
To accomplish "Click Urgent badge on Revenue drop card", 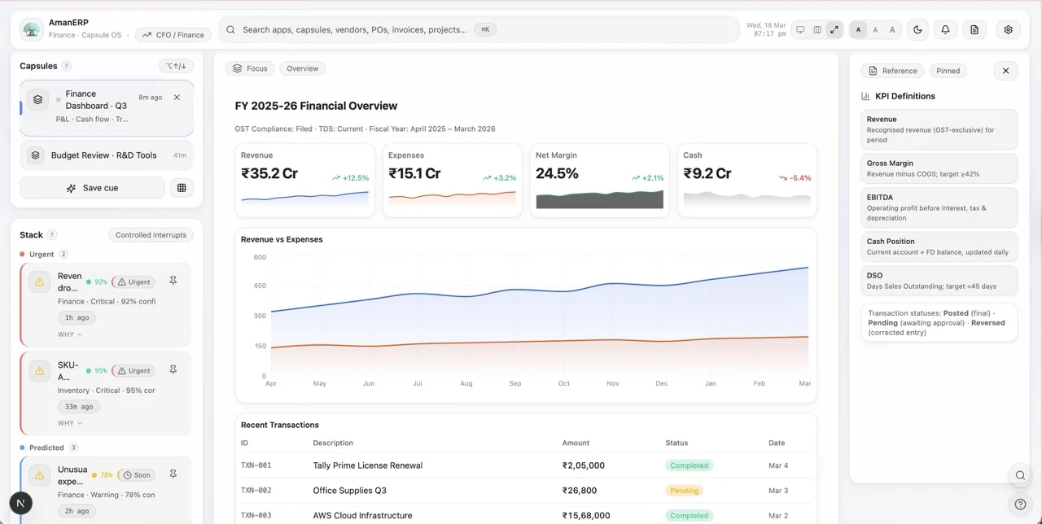I will click(134, 282).
